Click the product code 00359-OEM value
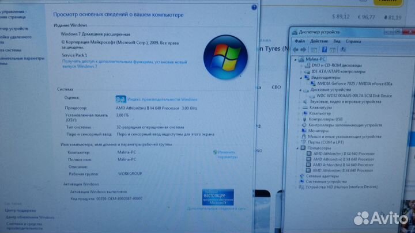Image resolution: width=415 pixels, height=233 pixels. click(x=119, y=198)
